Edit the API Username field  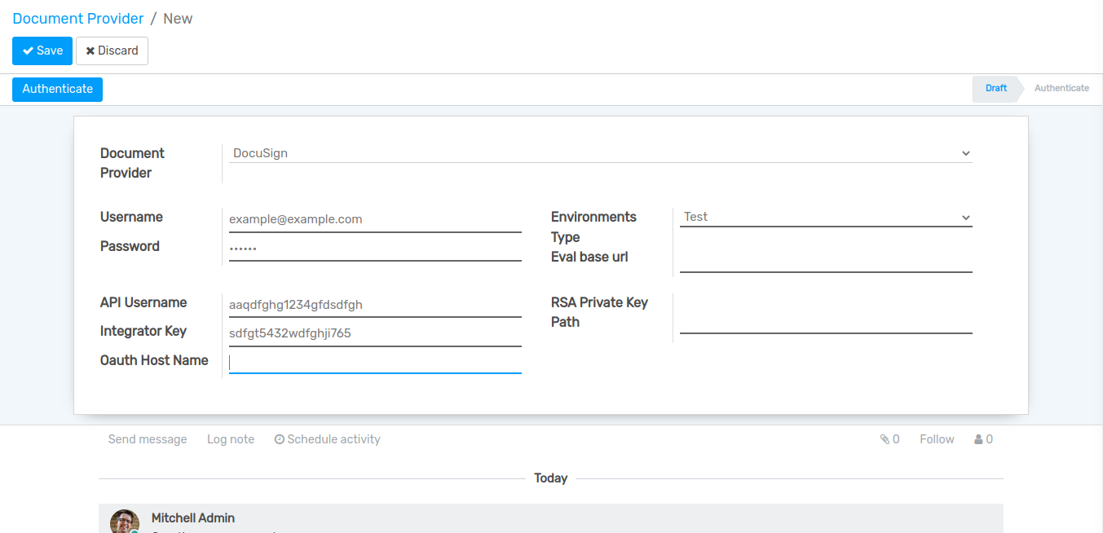[x=375, y=305]
